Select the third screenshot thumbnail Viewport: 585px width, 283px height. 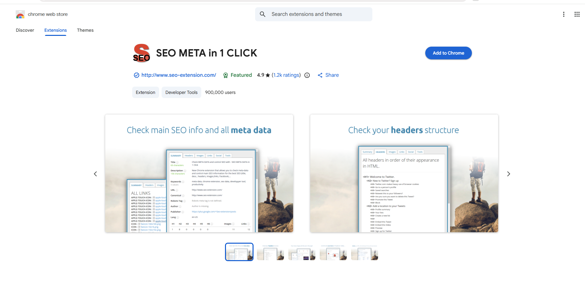coord(302,252)
